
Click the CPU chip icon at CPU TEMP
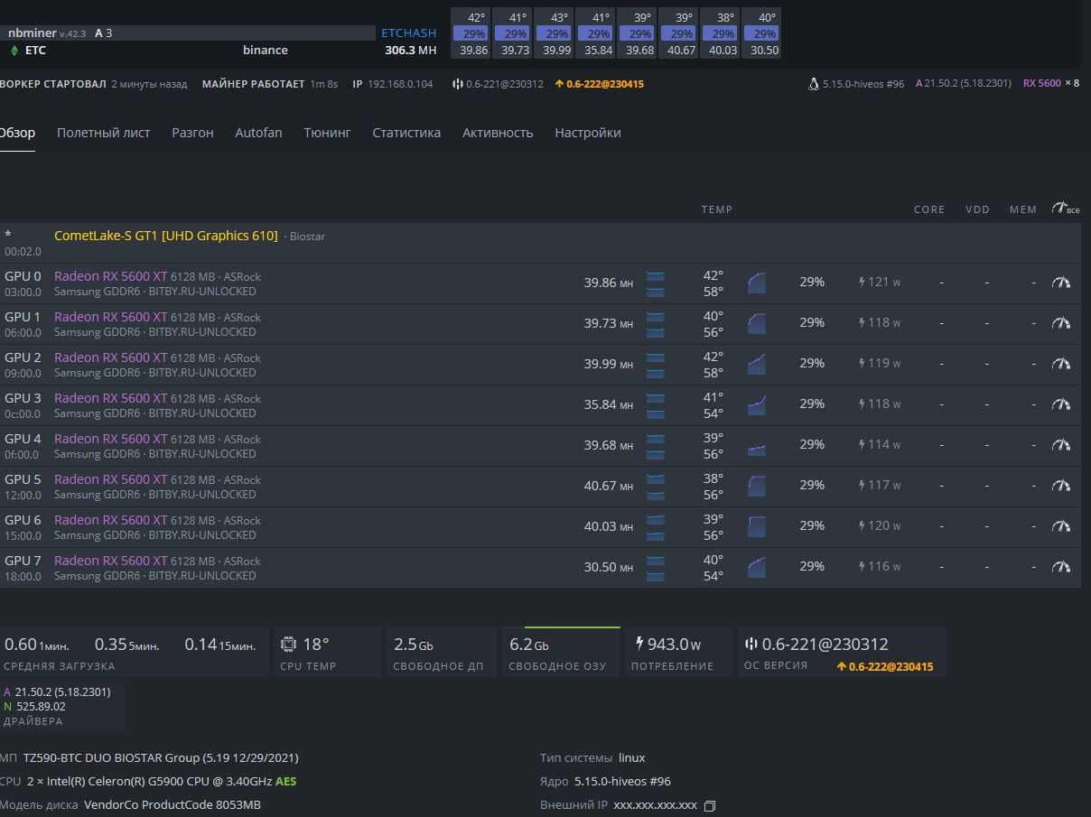pyautogui.click(x=289, y=645)
